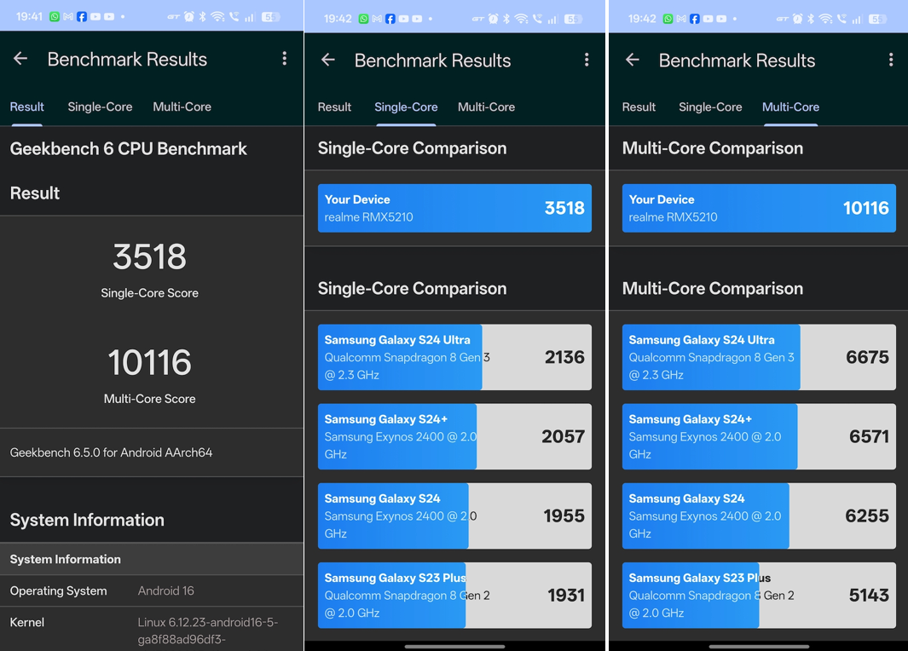This screenshot has height=651, width=908.
Task: Tap the back arrow on Single-Core Comparison screen
Action: pyautogui.click(x=327, y=60)
